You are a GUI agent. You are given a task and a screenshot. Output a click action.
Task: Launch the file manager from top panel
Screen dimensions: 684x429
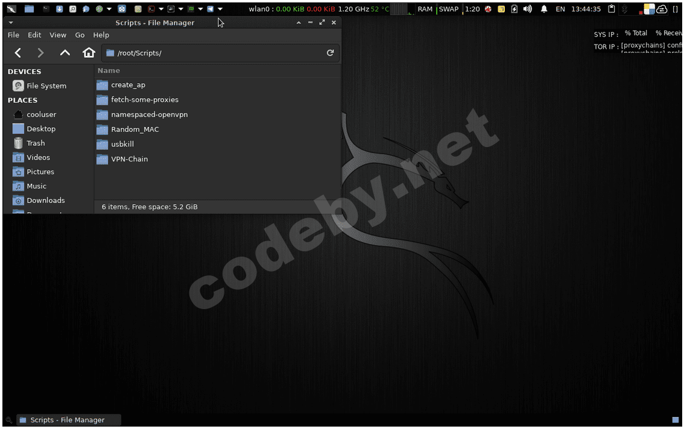pyautogui.click(x=29, y=8)
